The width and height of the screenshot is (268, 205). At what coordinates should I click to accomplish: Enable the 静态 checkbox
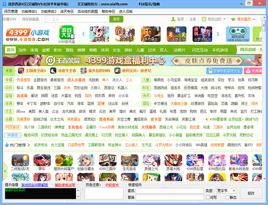pyautogui.click(x=227, y=197)
